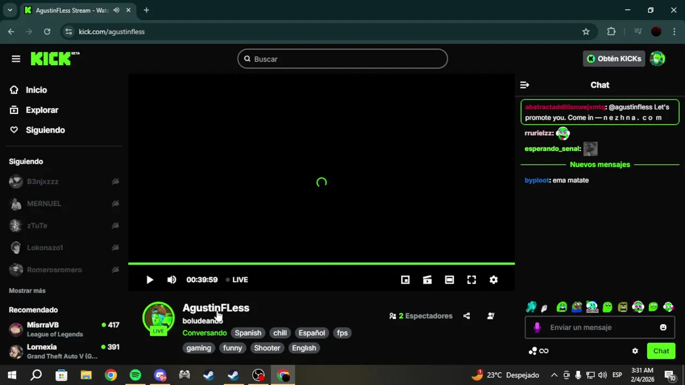Image resolution: width=685 pixels, height=385 pixels.
Task: Open followed channel B3njxzzz
Action: click(64, 182)
